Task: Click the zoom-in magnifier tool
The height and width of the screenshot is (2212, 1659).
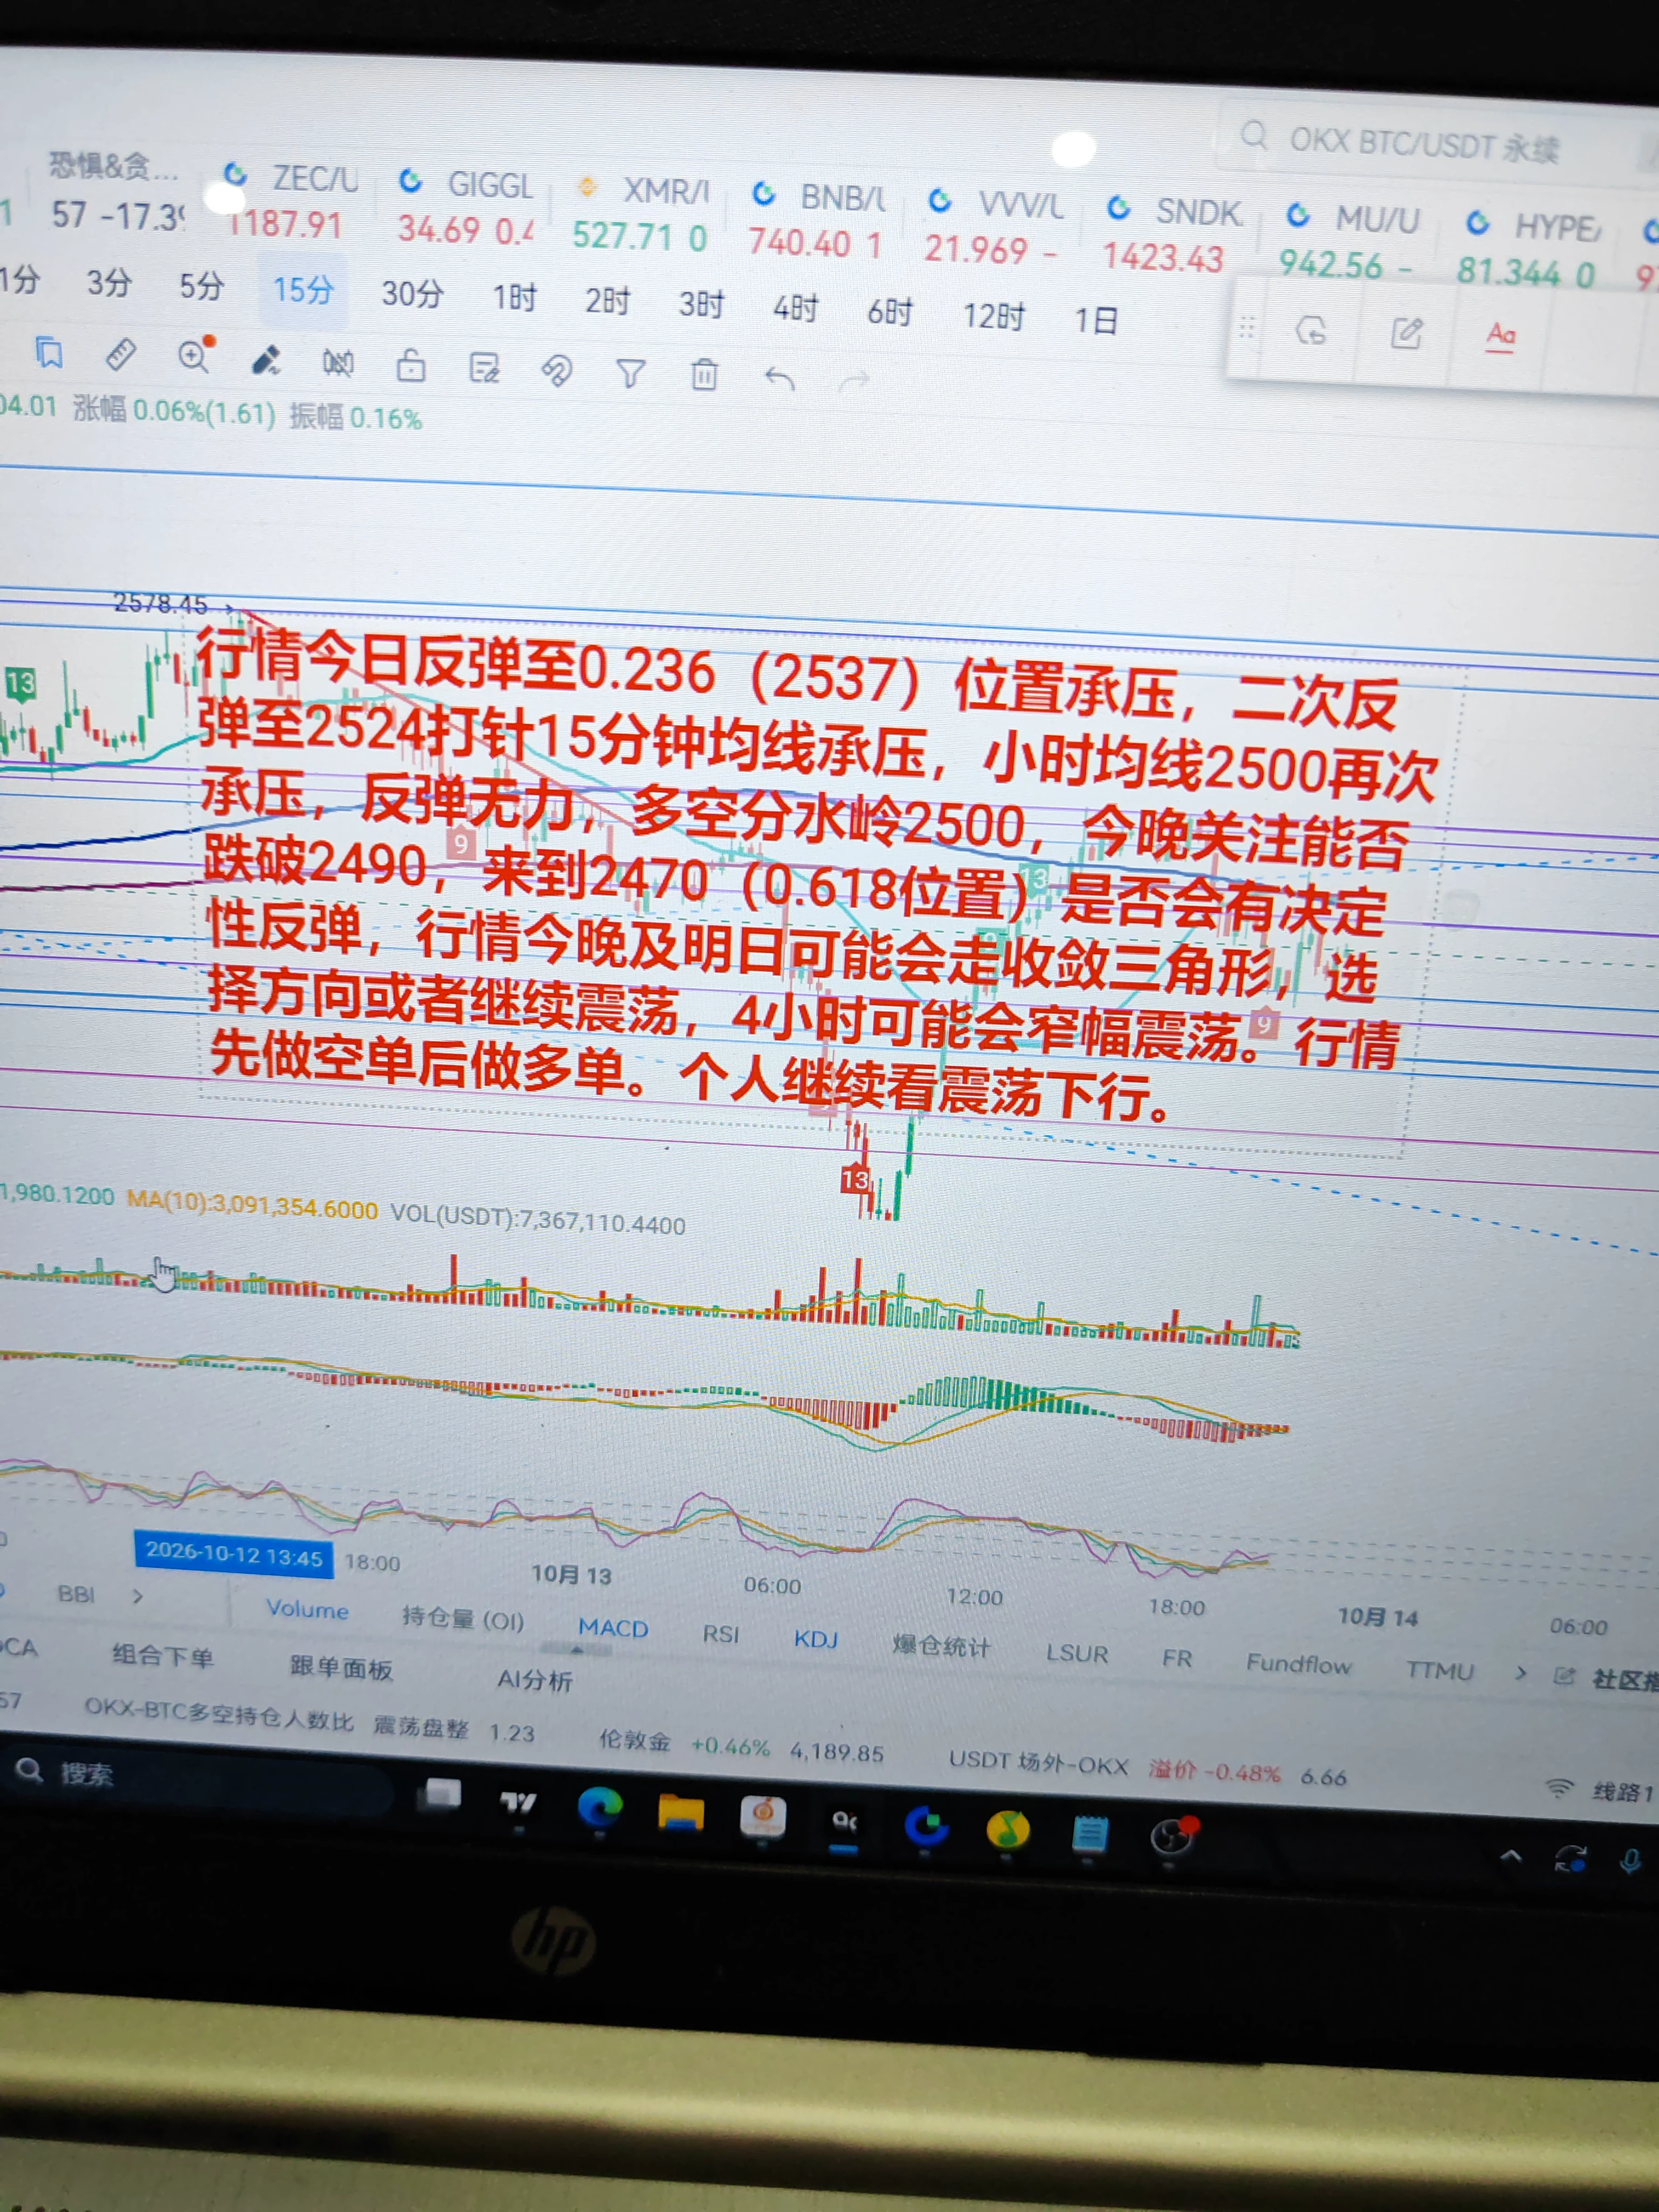Action: [x=195, y=355]
